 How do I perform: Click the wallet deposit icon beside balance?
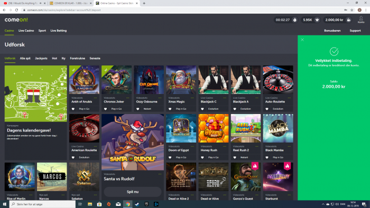click(348, 20)
